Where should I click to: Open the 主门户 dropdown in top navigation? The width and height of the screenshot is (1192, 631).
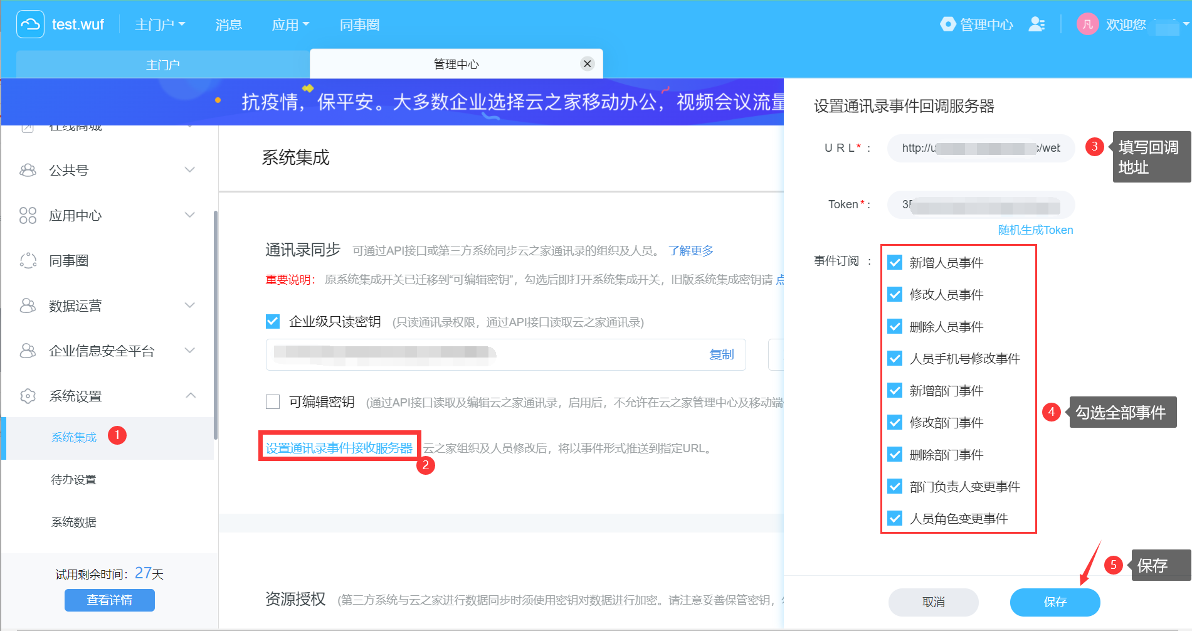[x=160, y=25]
